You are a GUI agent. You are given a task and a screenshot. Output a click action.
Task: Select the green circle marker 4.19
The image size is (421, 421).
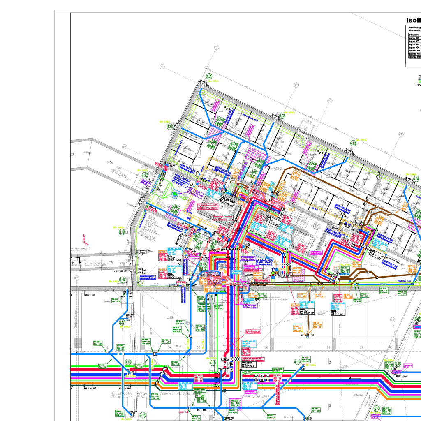click(122, 232)
